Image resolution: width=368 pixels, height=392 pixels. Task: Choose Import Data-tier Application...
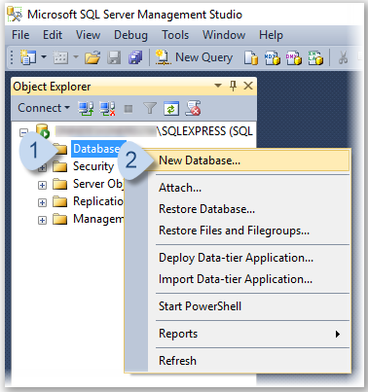pos(249,279)
